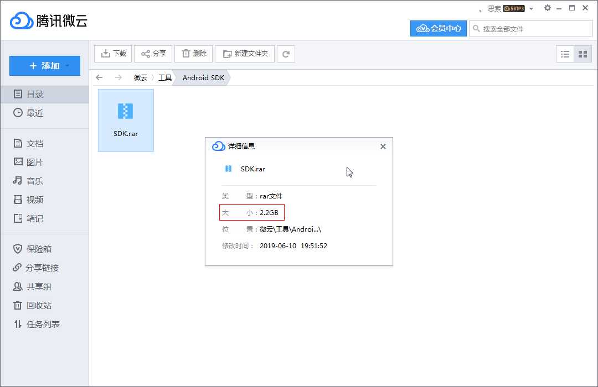The image size is (598, 387).
Task: Navigate to 微云 breadcrumb
Action: pyautogui.click(x=140, y=78)
